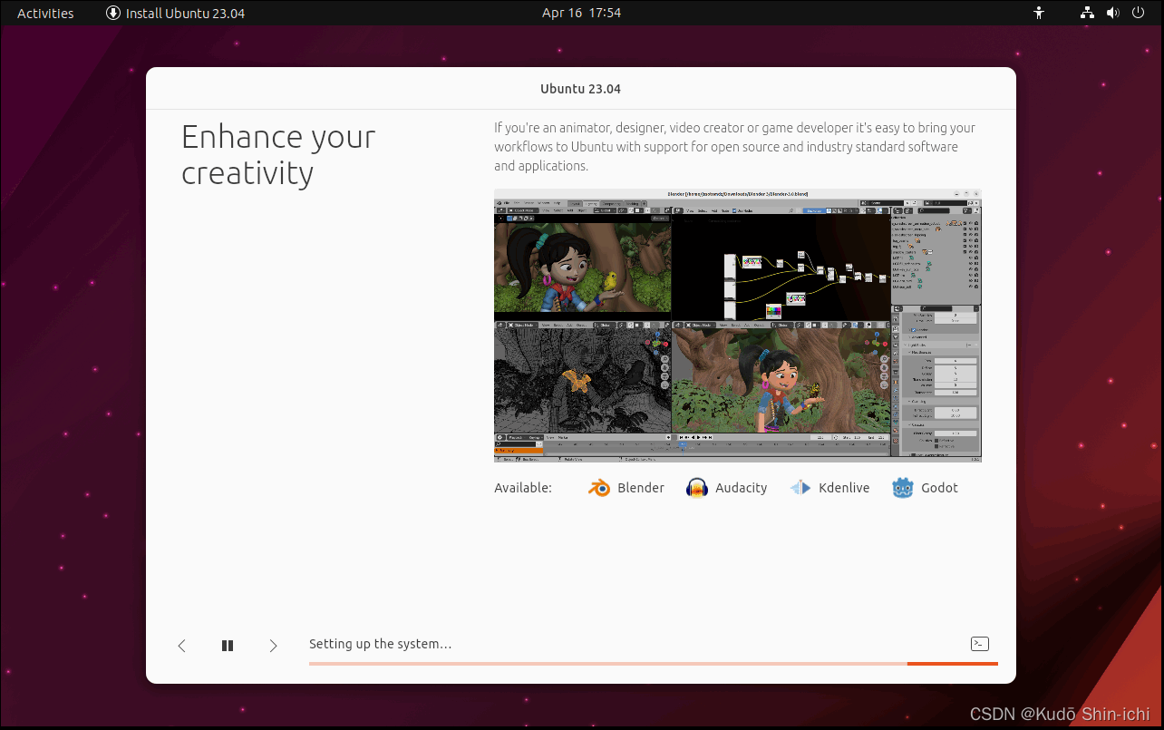Click the Audacity label text
This screenshot has width=1164, height=730.
pos(742,488)
